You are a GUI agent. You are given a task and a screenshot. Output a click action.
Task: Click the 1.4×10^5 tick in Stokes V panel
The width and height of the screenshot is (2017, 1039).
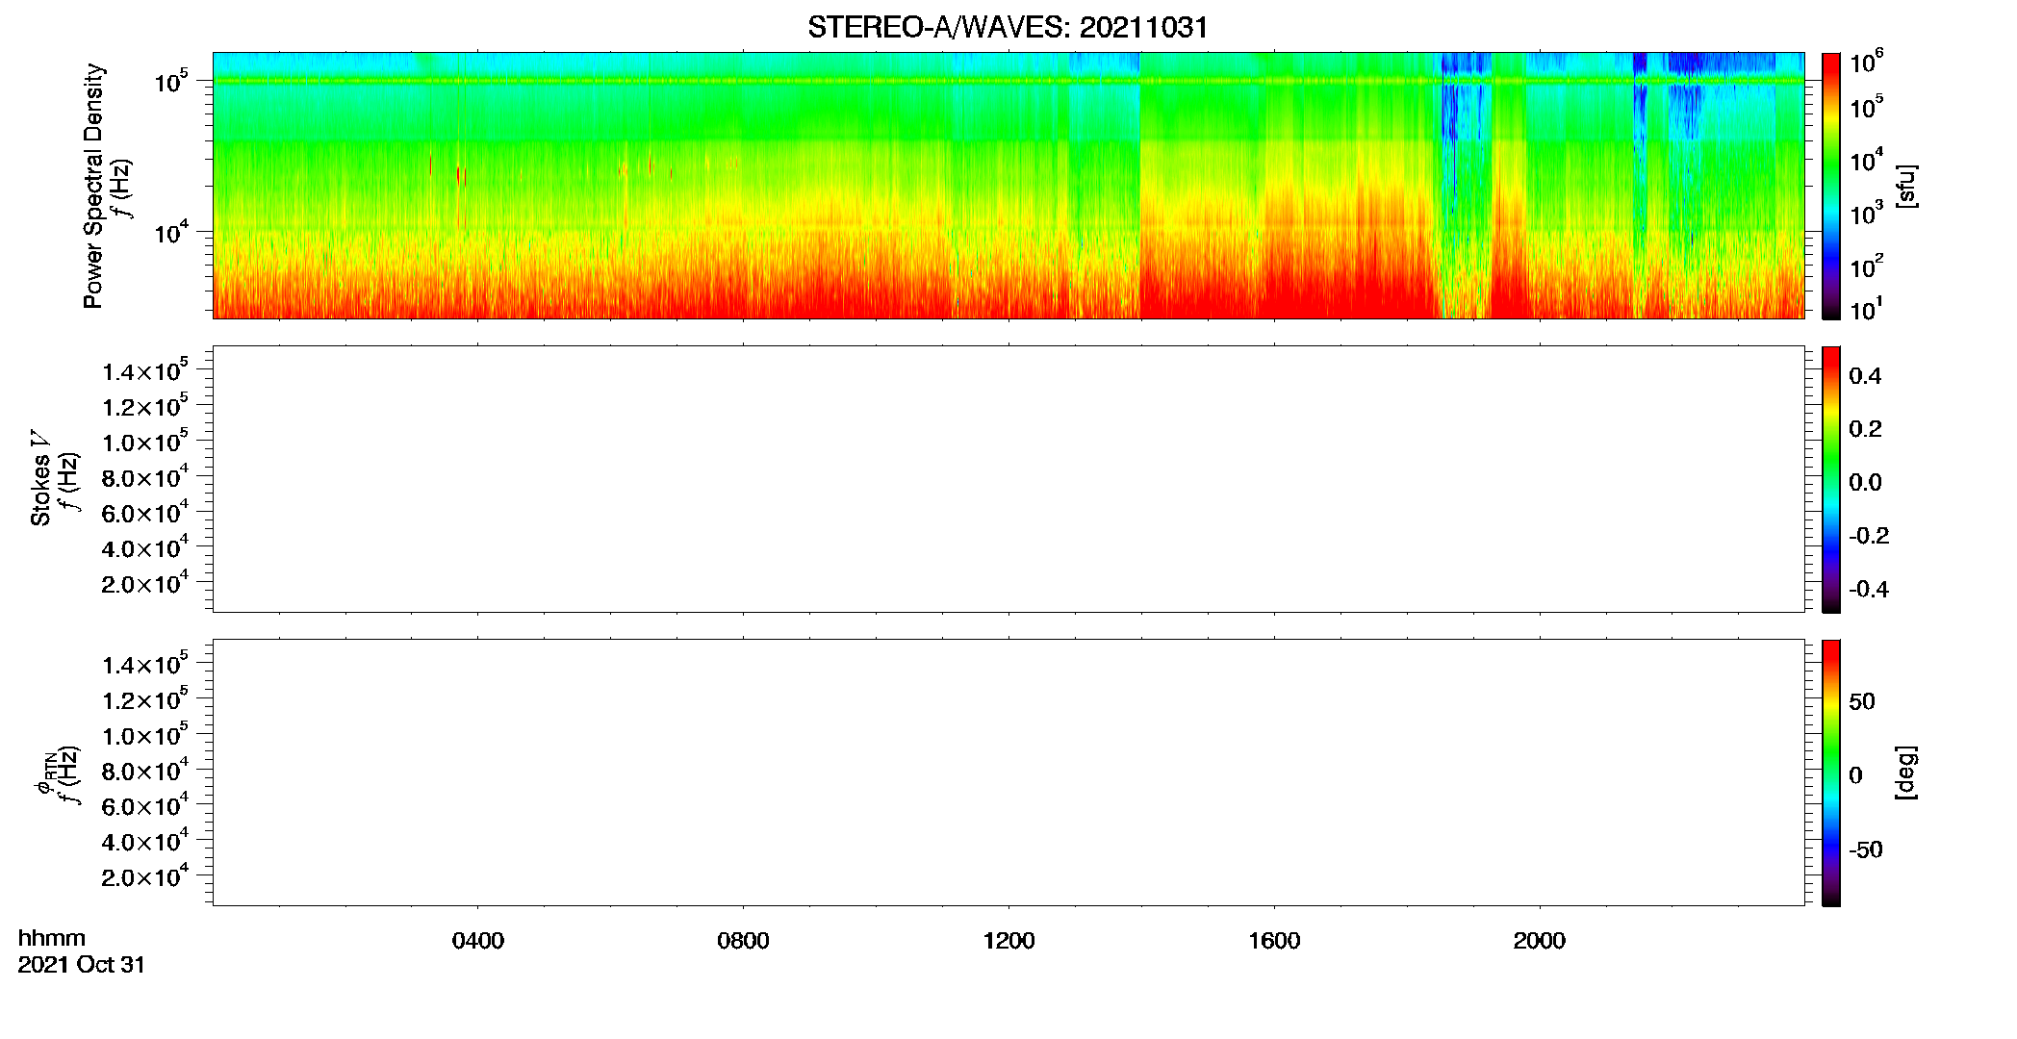tap(145, 369)
